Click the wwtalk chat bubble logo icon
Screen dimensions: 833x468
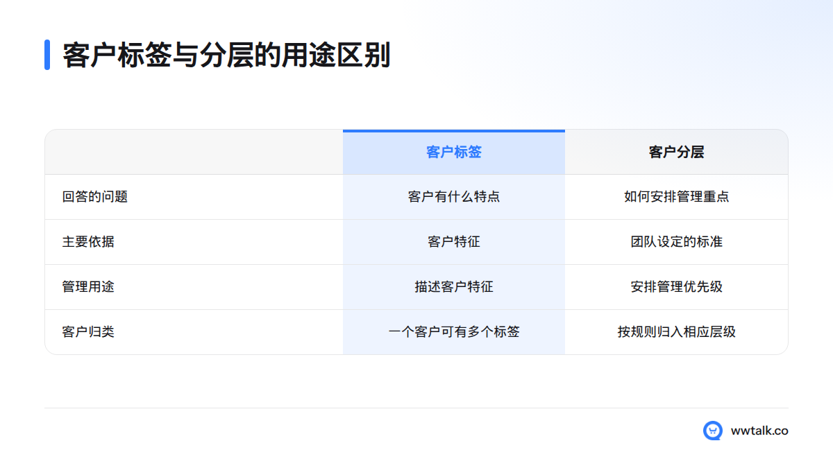point(713,431)
